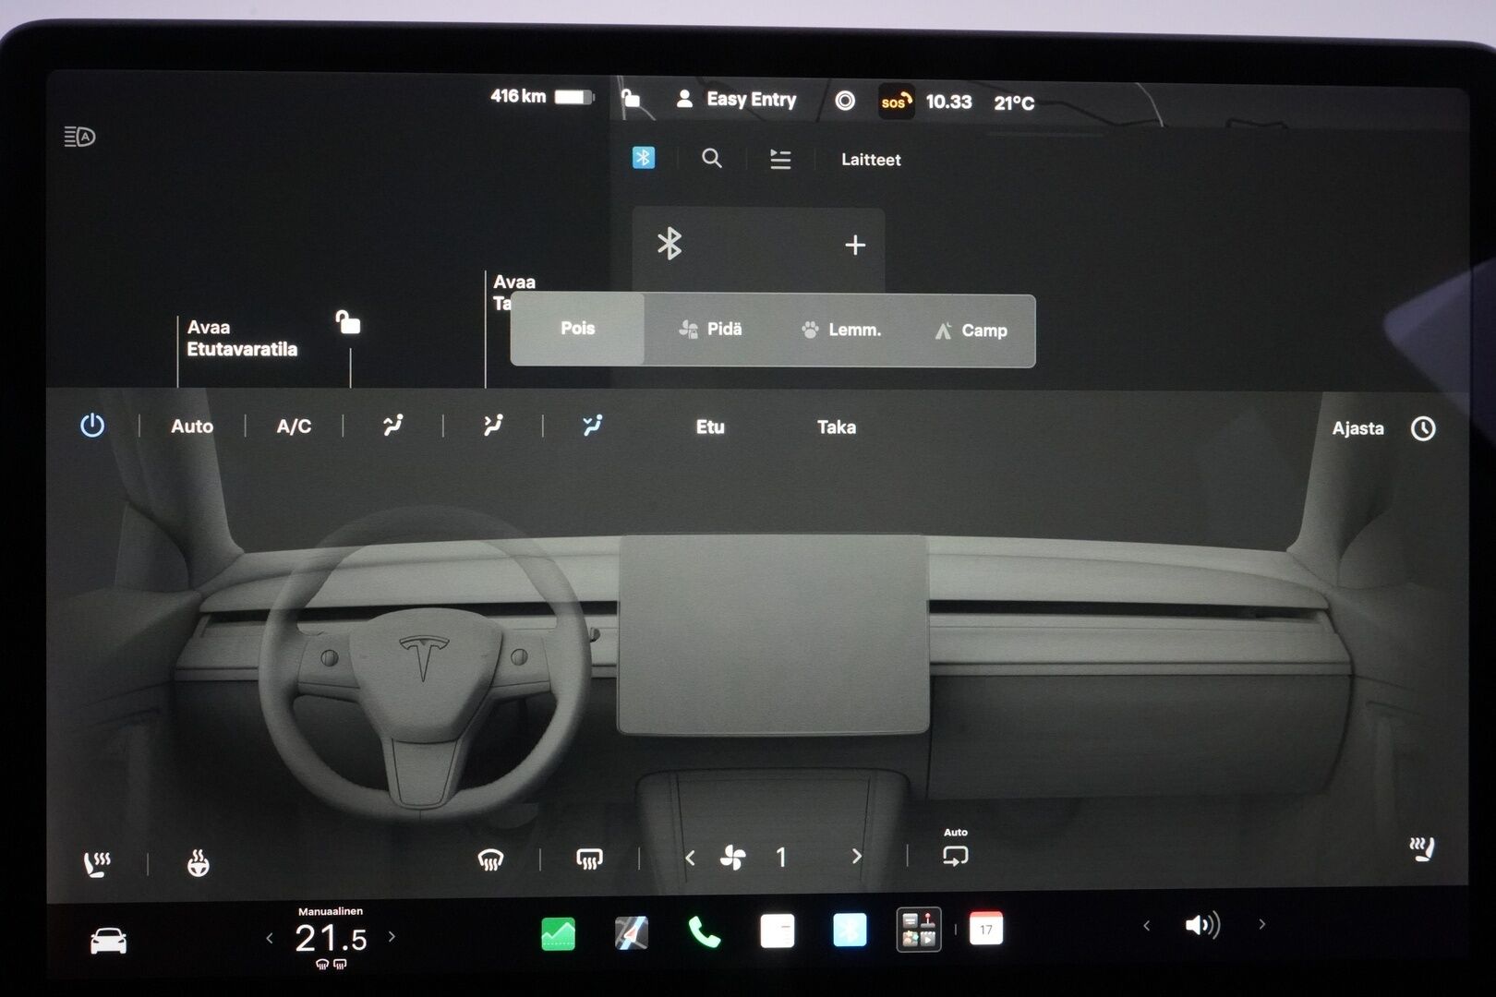The width and height of the screenshot is (1496, 997).
Task: Select Pidä keep climate mode
Action: click(x=710, y=330)
